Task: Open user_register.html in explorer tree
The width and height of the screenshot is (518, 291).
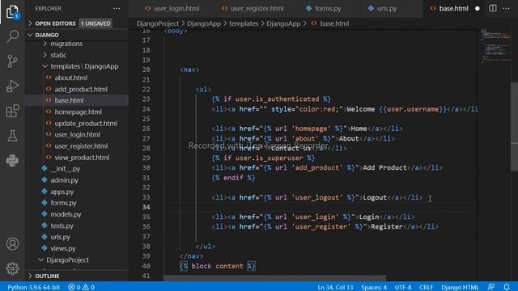Action: click(81, 146)
